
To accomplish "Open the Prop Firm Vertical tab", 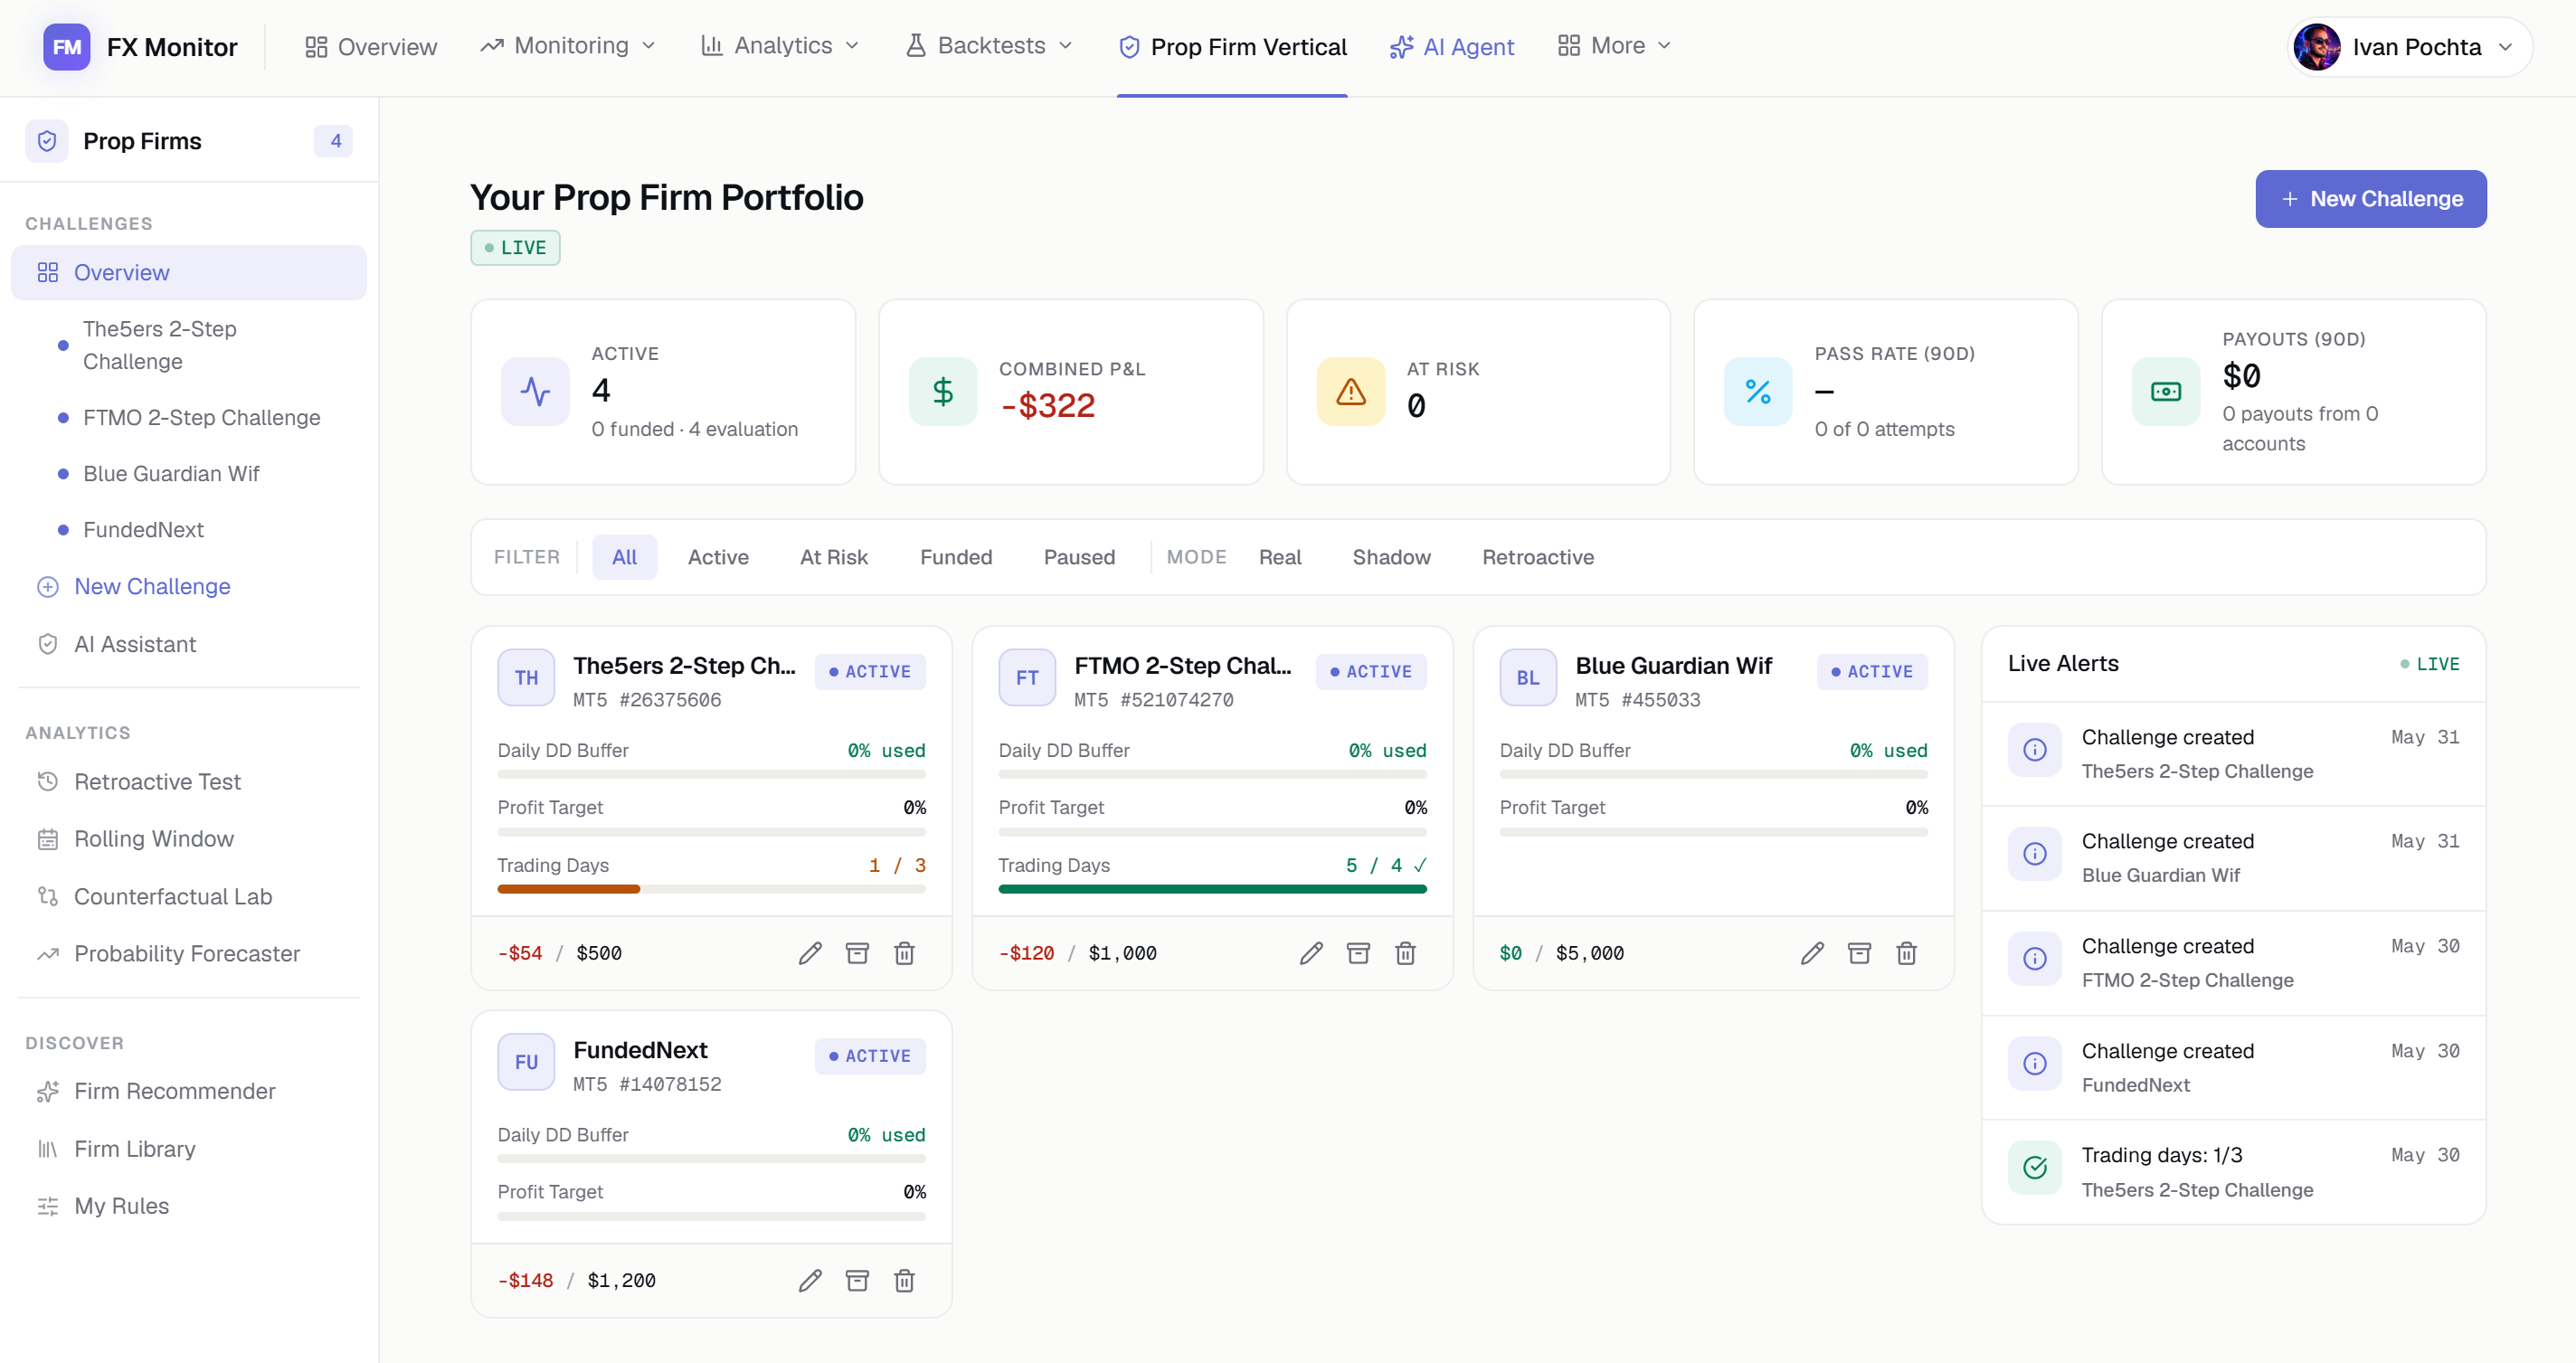I will [x=1232, y=47].
